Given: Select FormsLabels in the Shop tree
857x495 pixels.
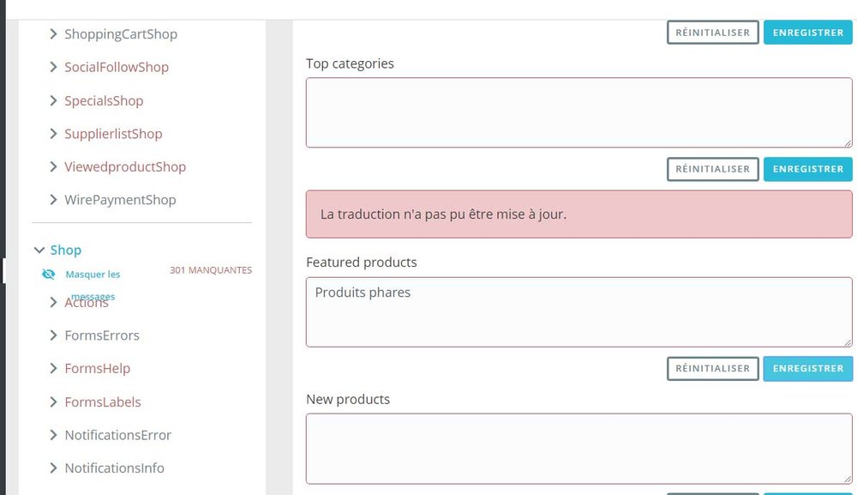Looking at the screenshot, I should tap(102, 402).
